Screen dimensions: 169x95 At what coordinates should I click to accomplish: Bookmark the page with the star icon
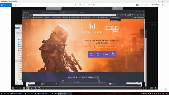[x=115, y=15]
